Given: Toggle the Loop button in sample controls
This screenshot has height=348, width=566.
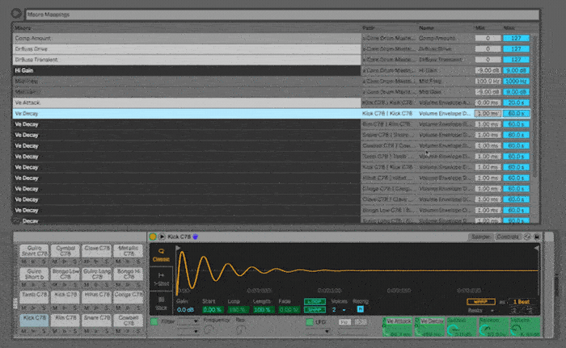Looking at the screenshot, I should tap(315, 301).
